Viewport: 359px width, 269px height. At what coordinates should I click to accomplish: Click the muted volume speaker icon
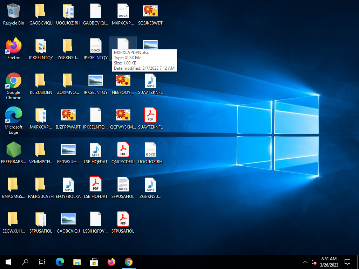pos(313,262)
